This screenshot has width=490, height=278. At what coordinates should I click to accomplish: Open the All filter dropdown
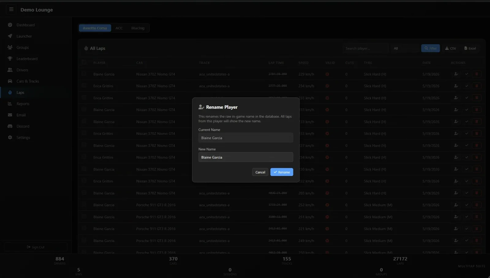[405, 48]
